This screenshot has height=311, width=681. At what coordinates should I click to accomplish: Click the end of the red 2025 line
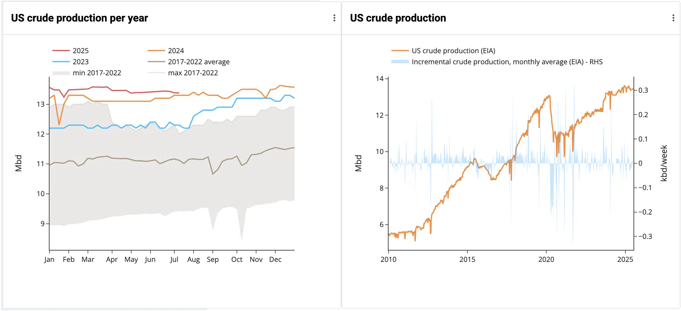[178, 93]
